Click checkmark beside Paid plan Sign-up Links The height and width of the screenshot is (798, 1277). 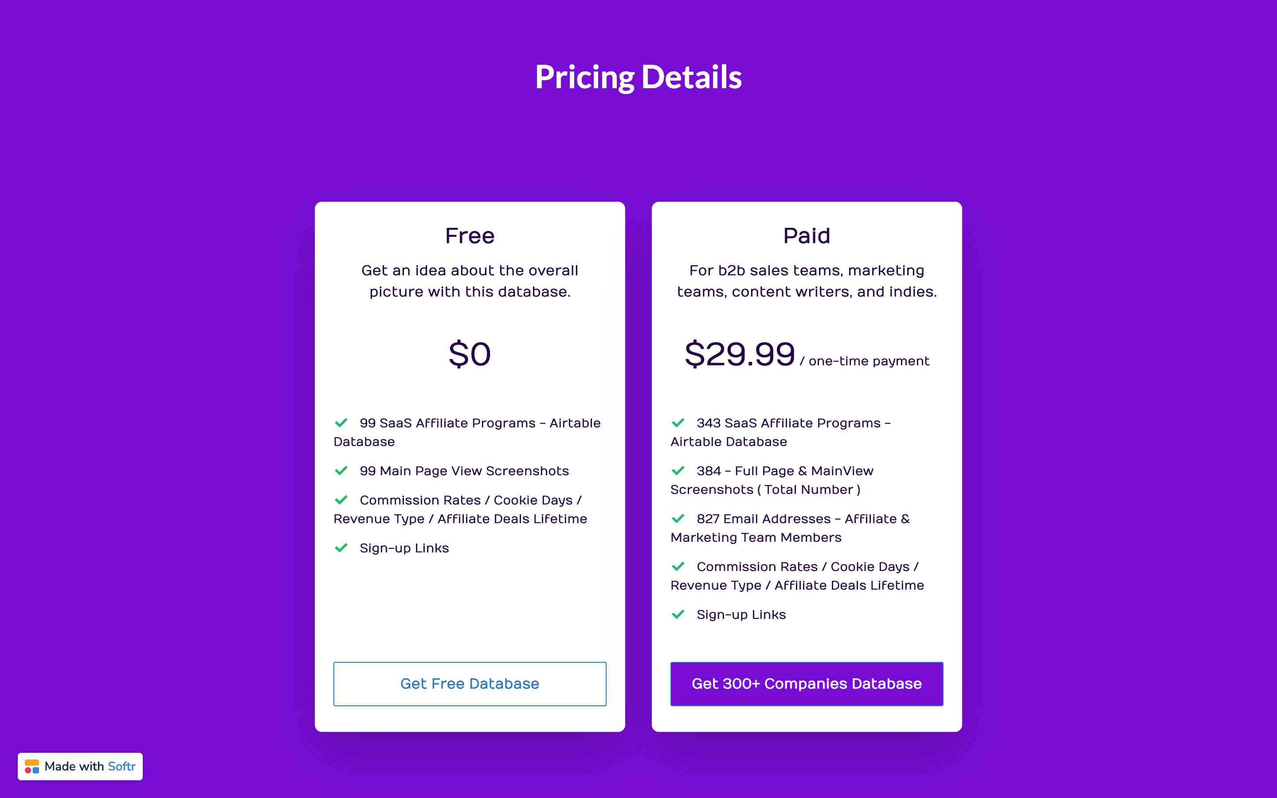[678, 614]
